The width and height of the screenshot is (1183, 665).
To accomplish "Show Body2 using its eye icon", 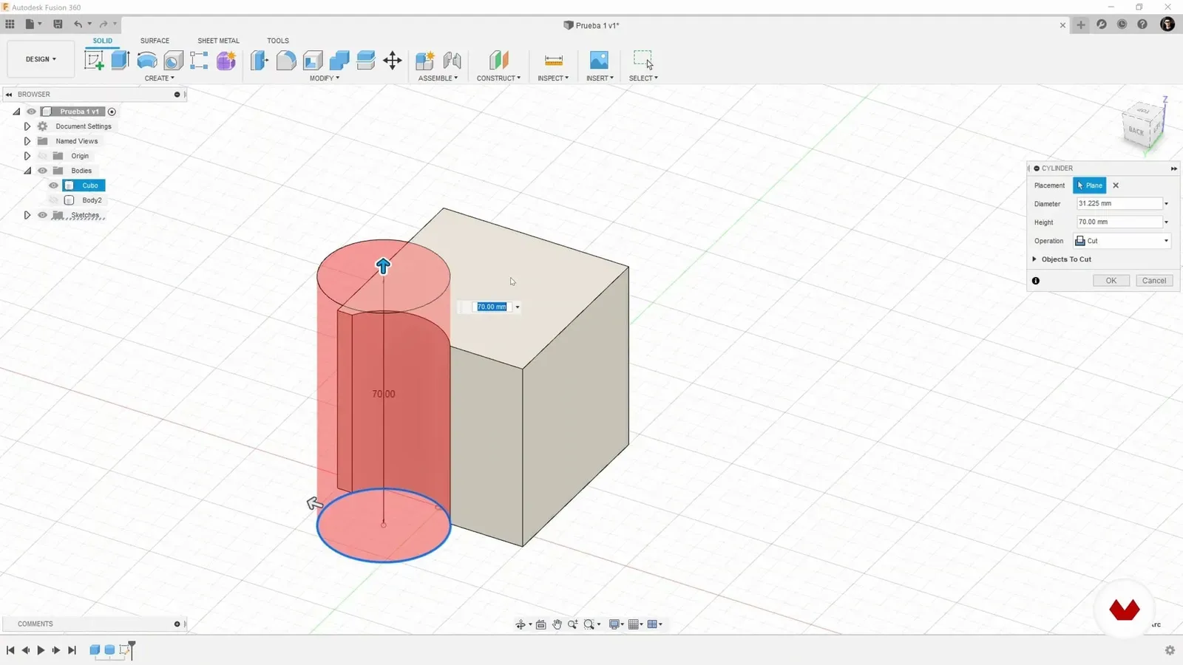I will [x=53, y=200].
